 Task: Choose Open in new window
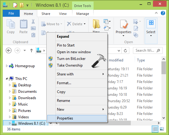[x=77, y=52]
